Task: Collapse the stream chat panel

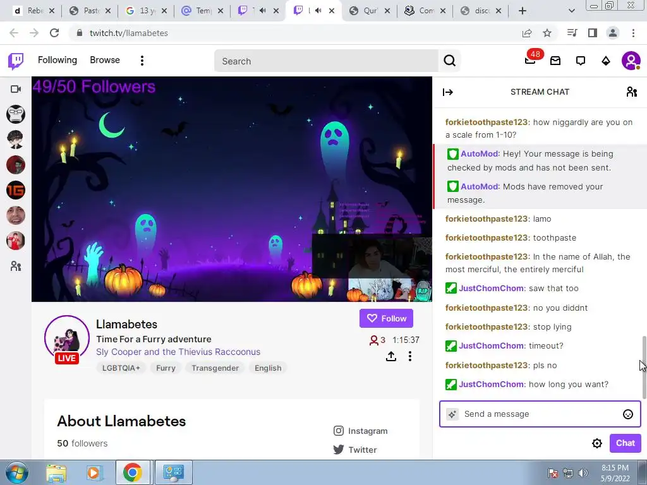Action: tap(448, 92)
